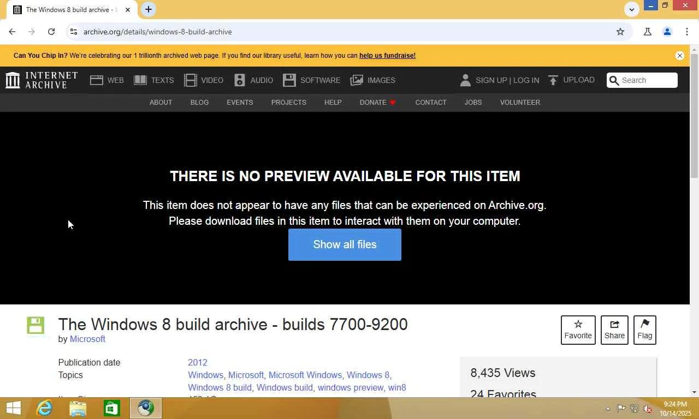Screen dimensions: 699x419
Task: Go forward in browser history
Action: tap(32, 32)
